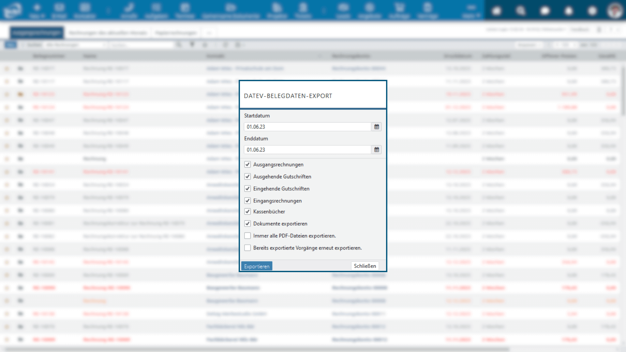The image size is (626, 352).
Task: Click the Exportieren button
Action: pyautogui.click(x=257, y=266)
